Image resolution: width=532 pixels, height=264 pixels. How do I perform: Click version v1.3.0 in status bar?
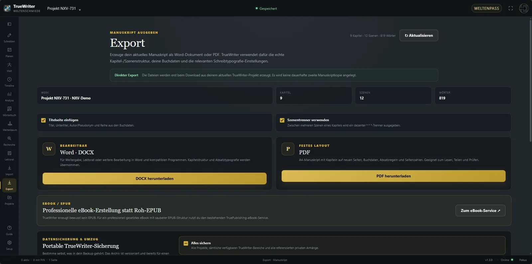[489, 260]
